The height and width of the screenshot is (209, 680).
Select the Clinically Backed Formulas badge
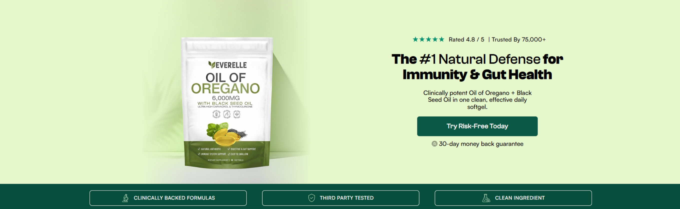click(x=168, y=198)
